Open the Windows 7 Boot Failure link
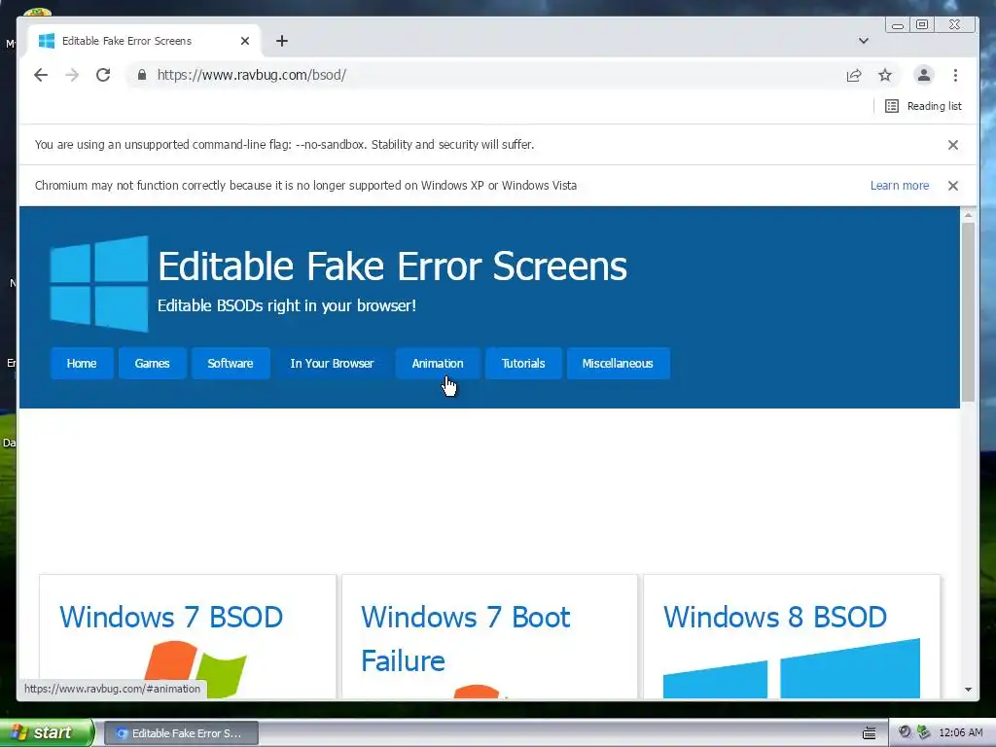Screen dimensions: 996x747 (466, 639)
